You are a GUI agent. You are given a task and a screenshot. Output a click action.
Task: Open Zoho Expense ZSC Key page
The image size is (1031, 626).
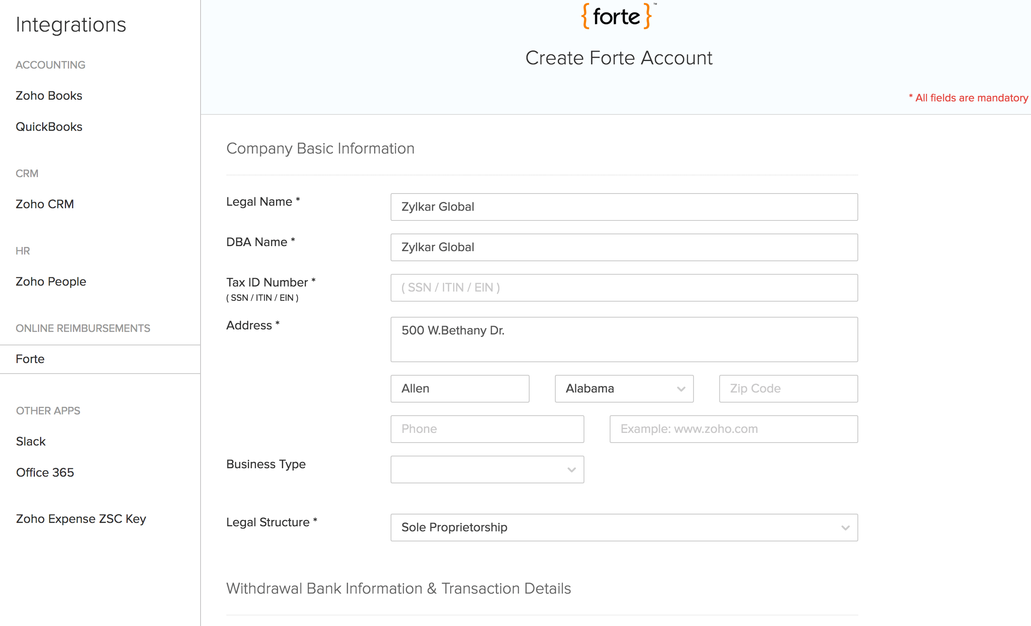pos(81,519)
